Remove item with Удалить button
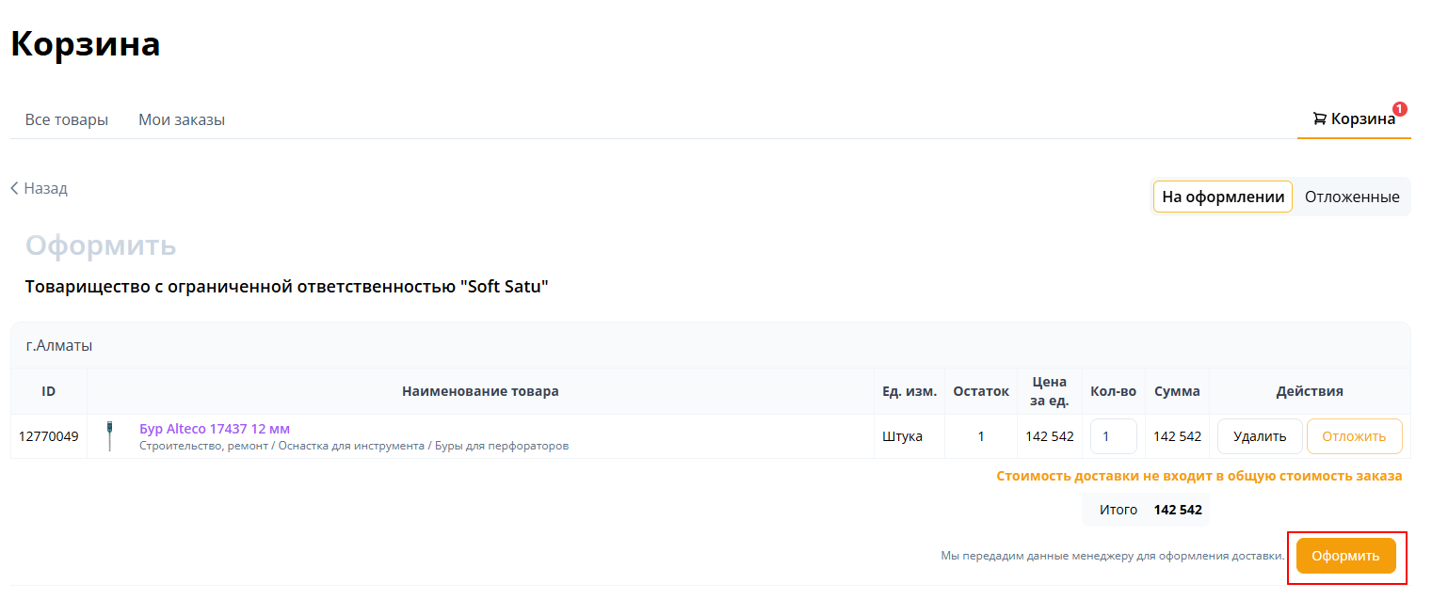This screenshot has height=599, width=1432. pos(1260,436)
